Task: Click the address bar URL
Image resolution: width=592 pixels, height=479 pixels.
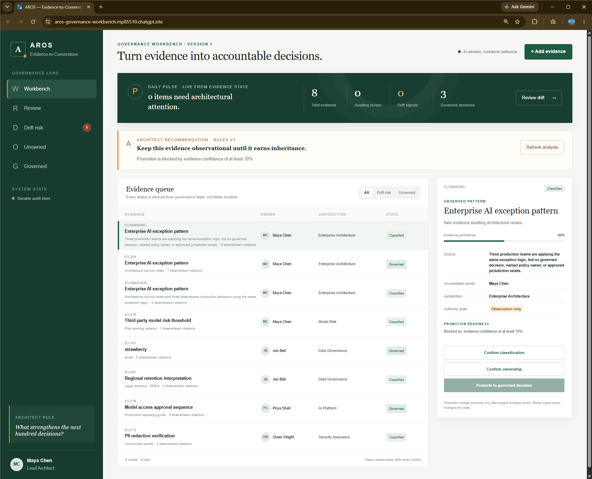Action: pos(109,22)
